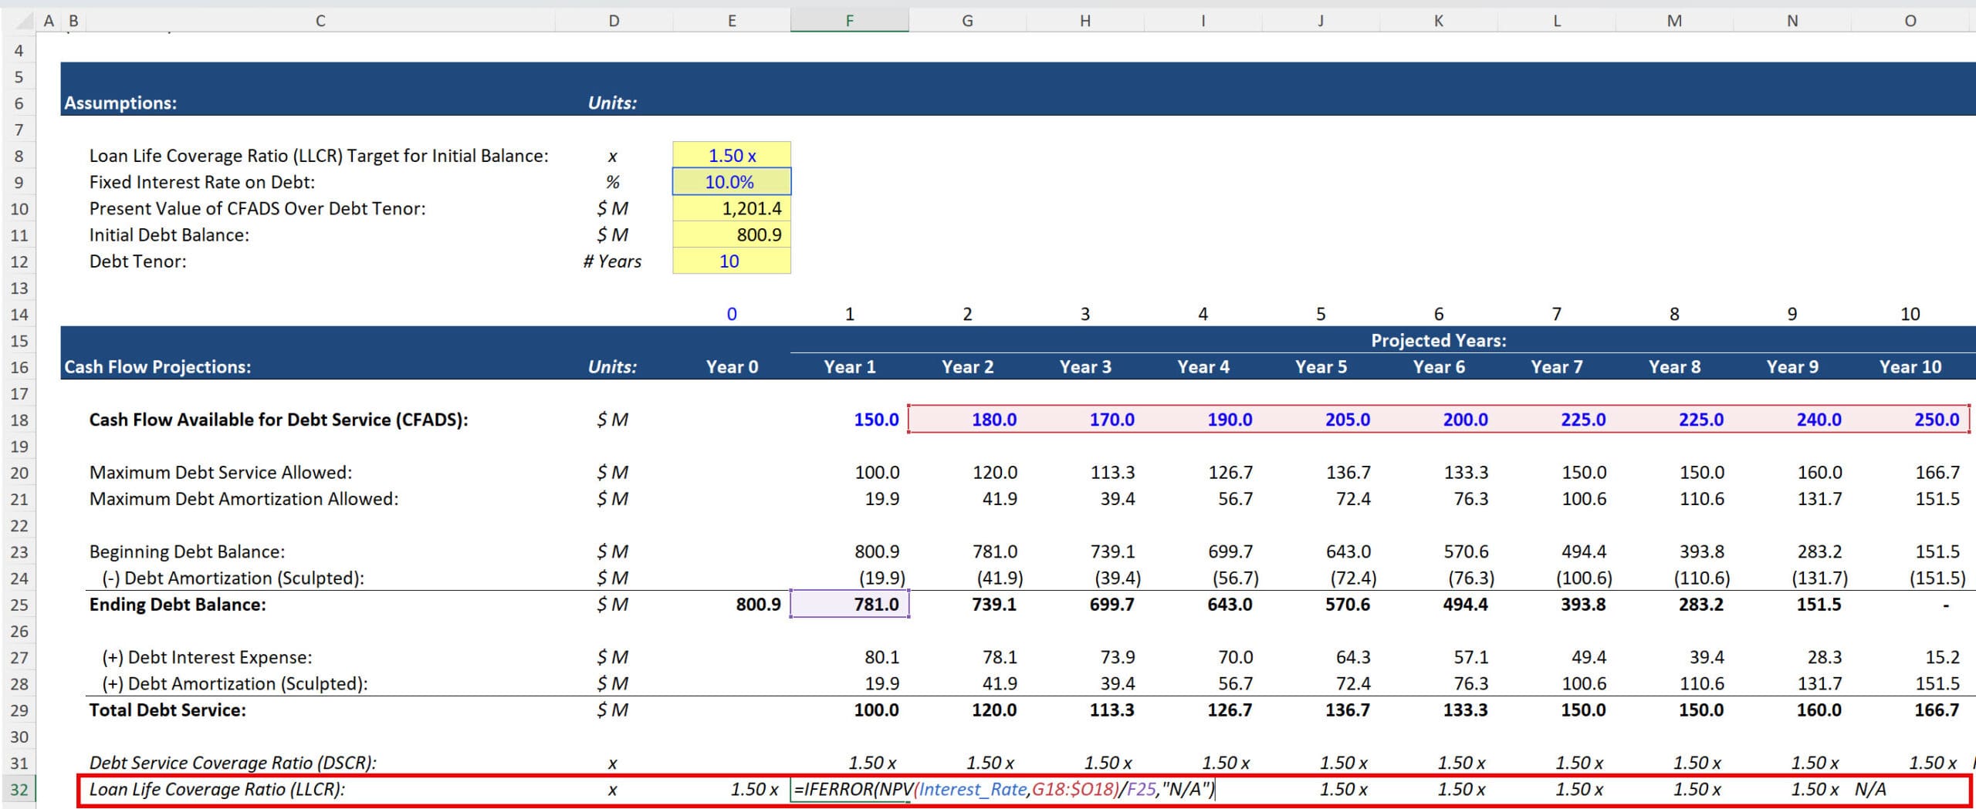Image resolution: width=1976 pixels, height=809 pixels.
Task: Select the Debt Service Coverage Ratio label cell
Action: point(232,762)
